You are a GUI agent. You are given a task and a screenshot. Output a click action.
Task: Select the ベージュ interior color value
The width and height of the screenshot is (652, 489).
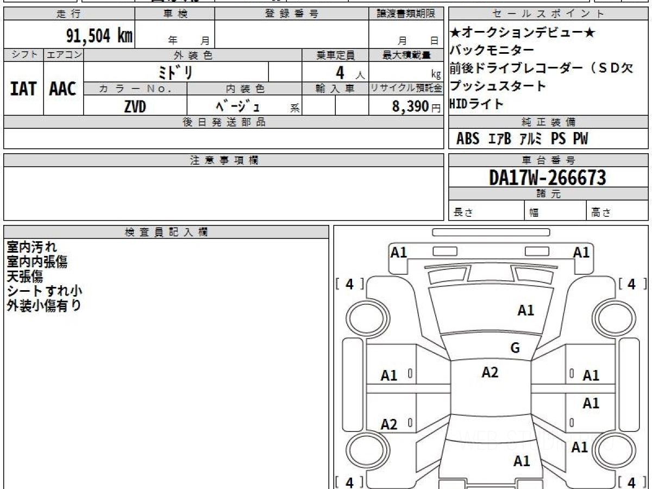pyautogui.click(x=237, y=106)
